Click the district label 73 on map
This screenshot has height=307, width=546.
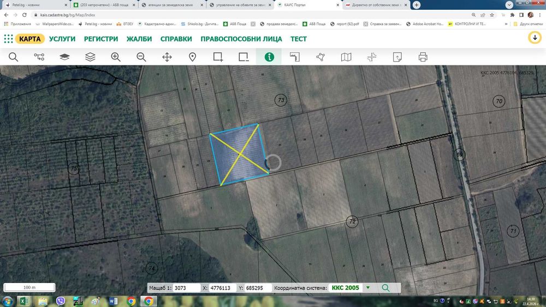(281, 100)
